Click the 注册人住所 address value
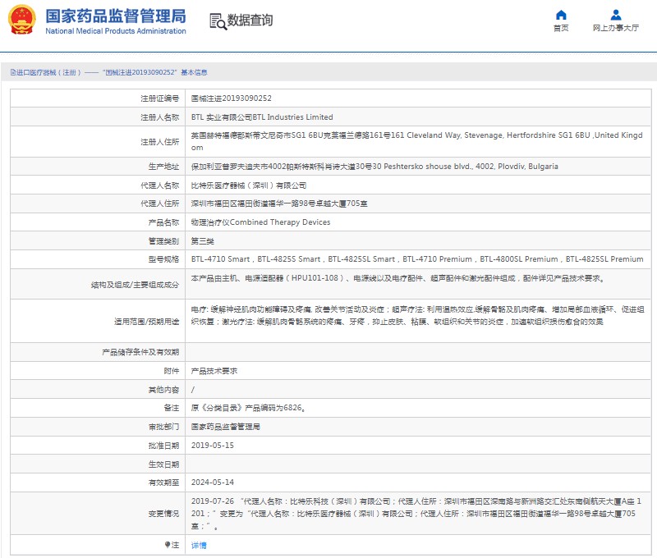The width and height of the screenshot is (657, 558). [x=417, y=141]
